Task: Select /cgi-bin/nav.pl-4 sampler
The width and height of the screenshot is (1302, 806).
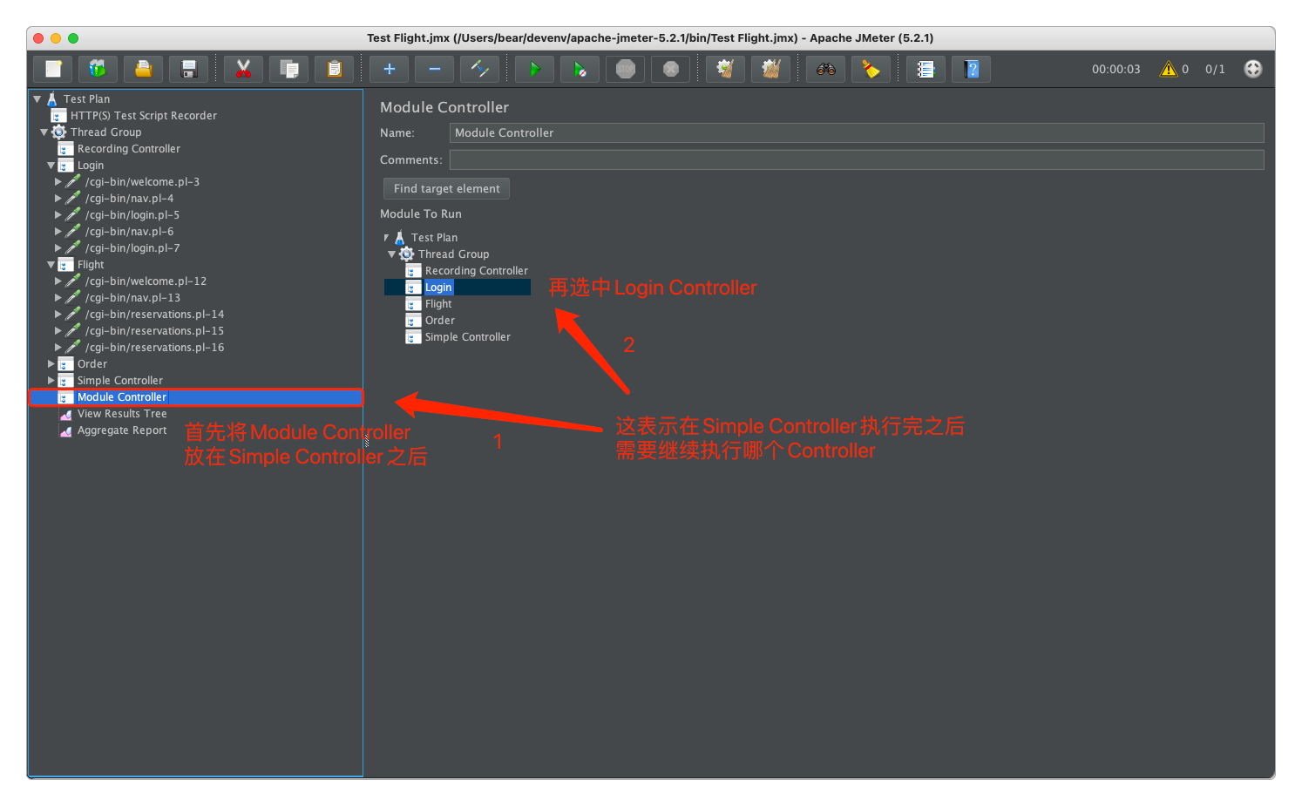Action: coord(129,199)
